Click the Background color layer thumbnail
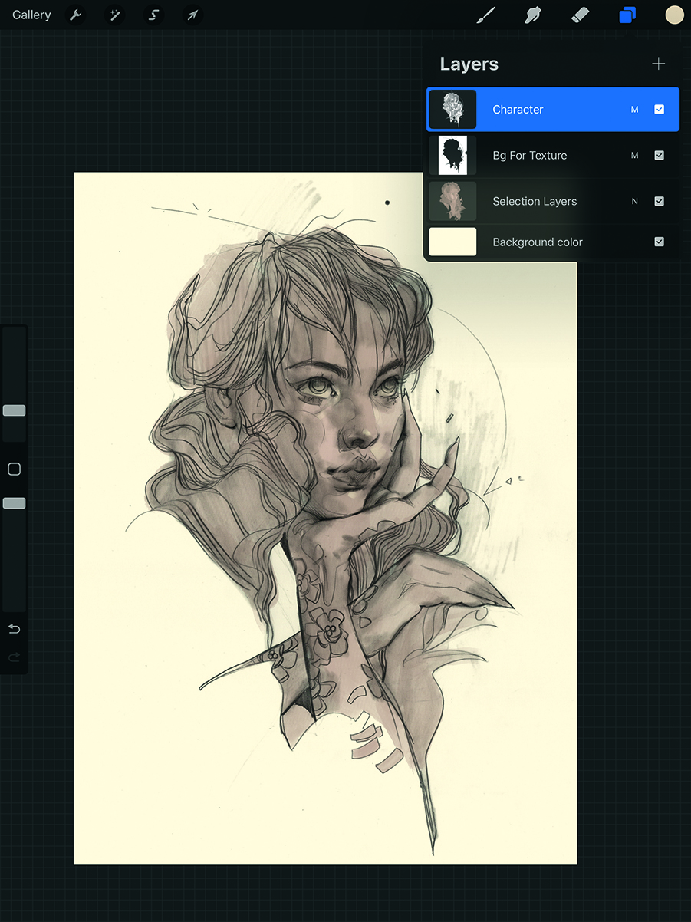691x922 pixels. point(452,242)
